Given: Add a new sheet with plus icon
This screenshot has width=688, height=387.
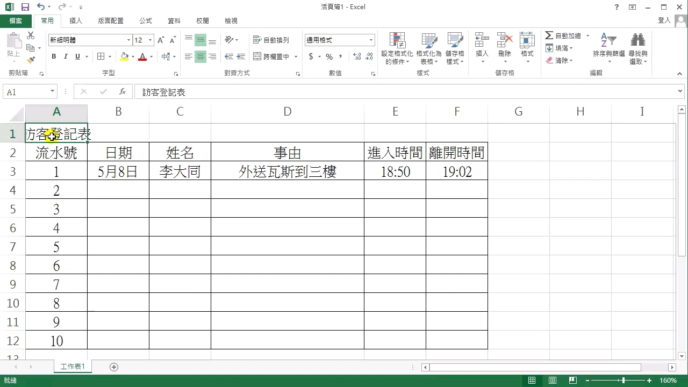Looking at the screenshot, I should pyautogui.click(x=114, y=367).
